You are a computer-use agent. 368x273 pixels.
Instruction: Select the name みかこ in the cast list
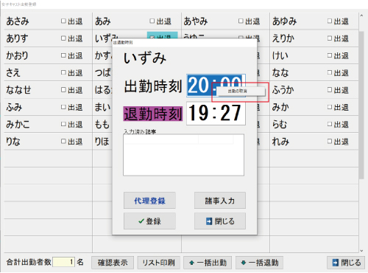tap(18, 124)
